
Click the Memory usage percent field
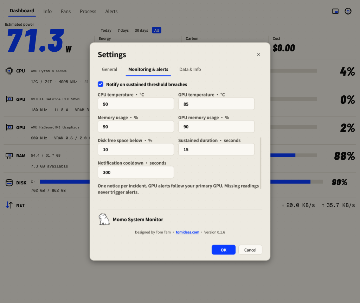click(136, 127)
